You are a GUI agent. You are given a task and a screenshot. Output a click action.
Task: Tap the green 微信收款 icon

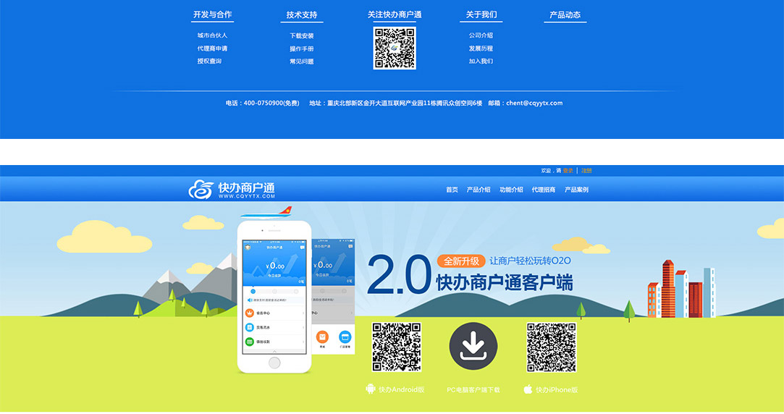(250, 342)
